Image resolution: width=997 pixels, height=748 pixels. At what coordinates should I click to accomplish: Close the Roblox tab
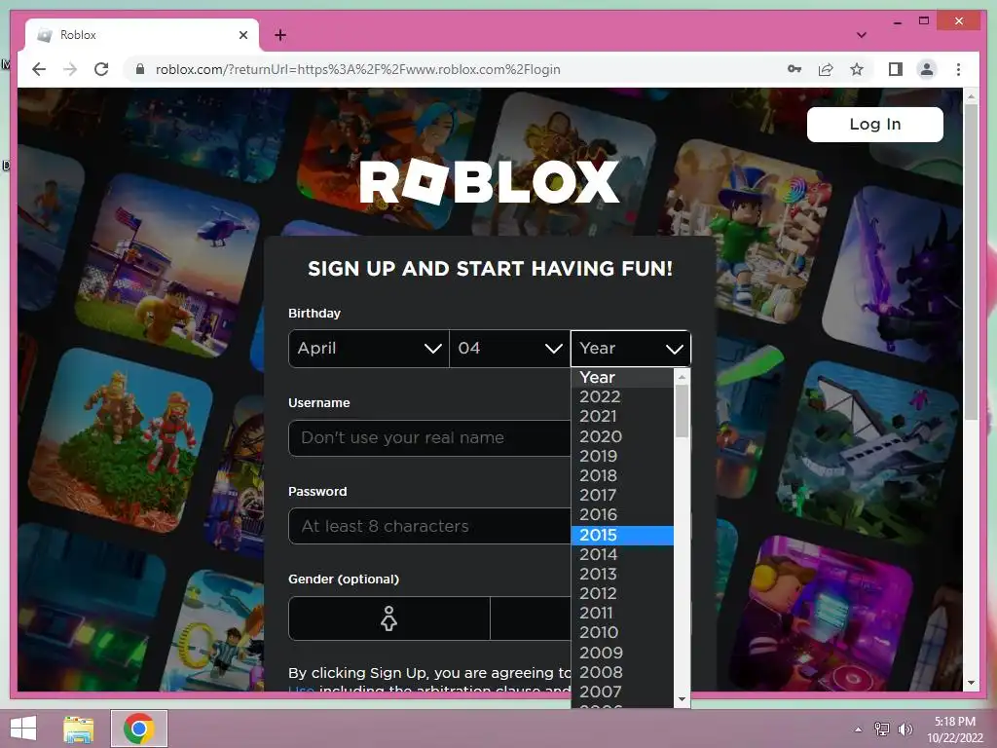[242, 35]
